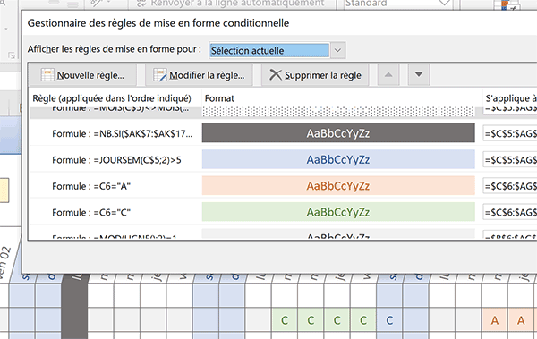Viewport: 537px width, 339px height.
Task: Edit applies-to range of C6="C" rule
Action: point(510,212)
